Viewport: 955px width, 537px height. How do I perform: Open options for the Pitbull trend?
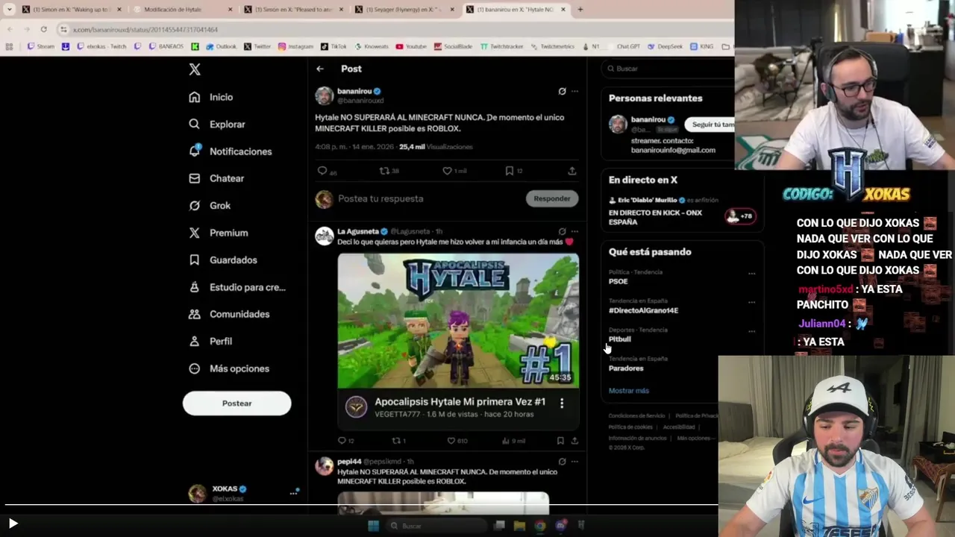(x=751, y=331)
